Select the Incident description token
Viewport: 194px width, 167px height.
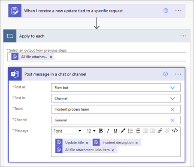117,142
